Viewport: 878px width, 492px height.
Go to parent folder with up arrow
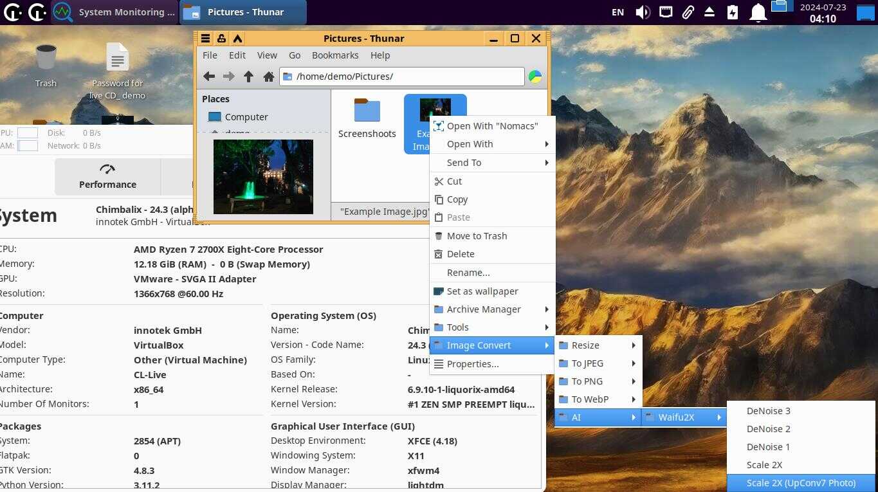coord(248,77)
